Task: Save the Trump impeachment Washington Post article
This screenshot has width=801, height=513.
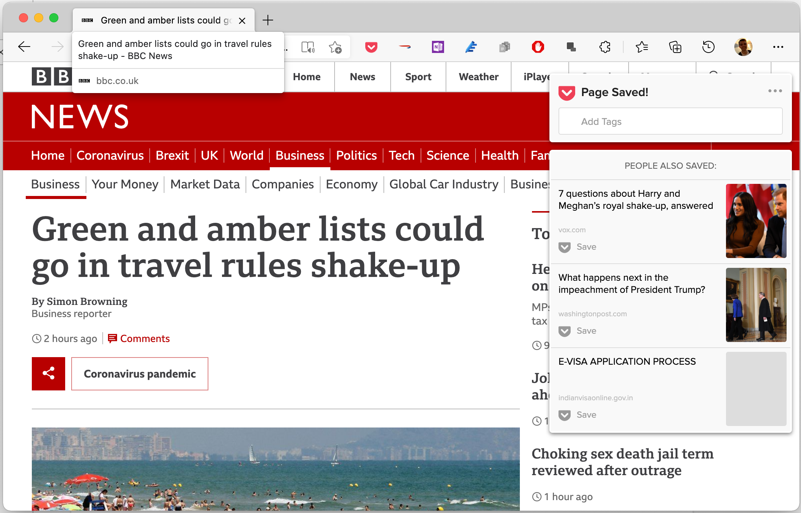Action: tap(578, 331)
